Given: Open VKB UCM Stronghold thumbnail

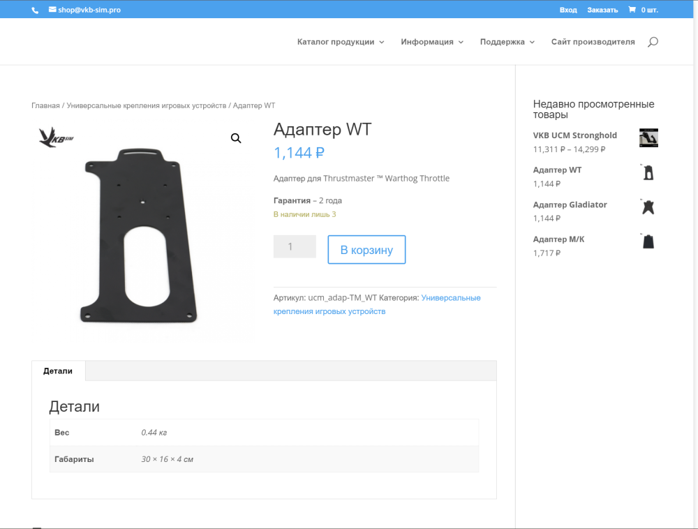Looking at the screenshot, I should point(648,138).
